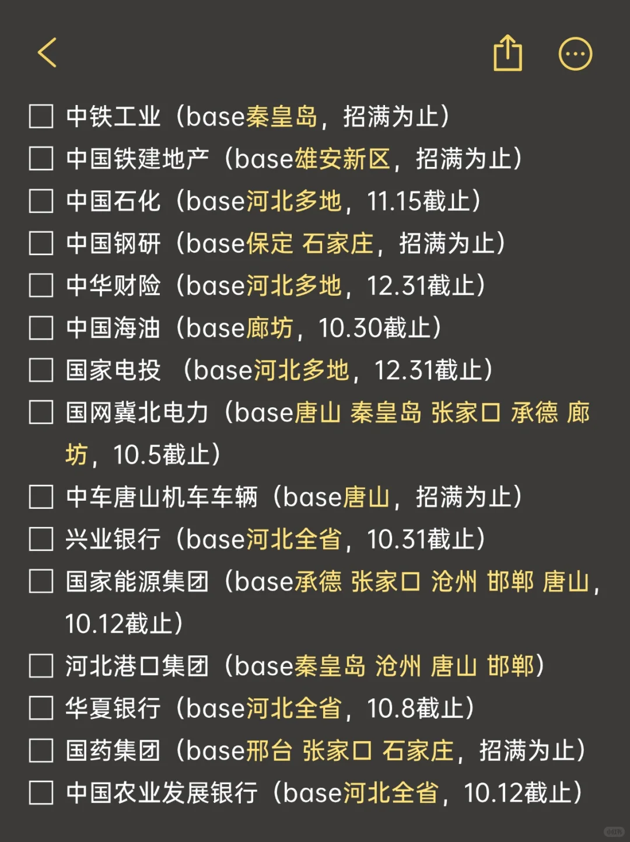Tick the 国家电投 checkbox

tap(41, 370)
